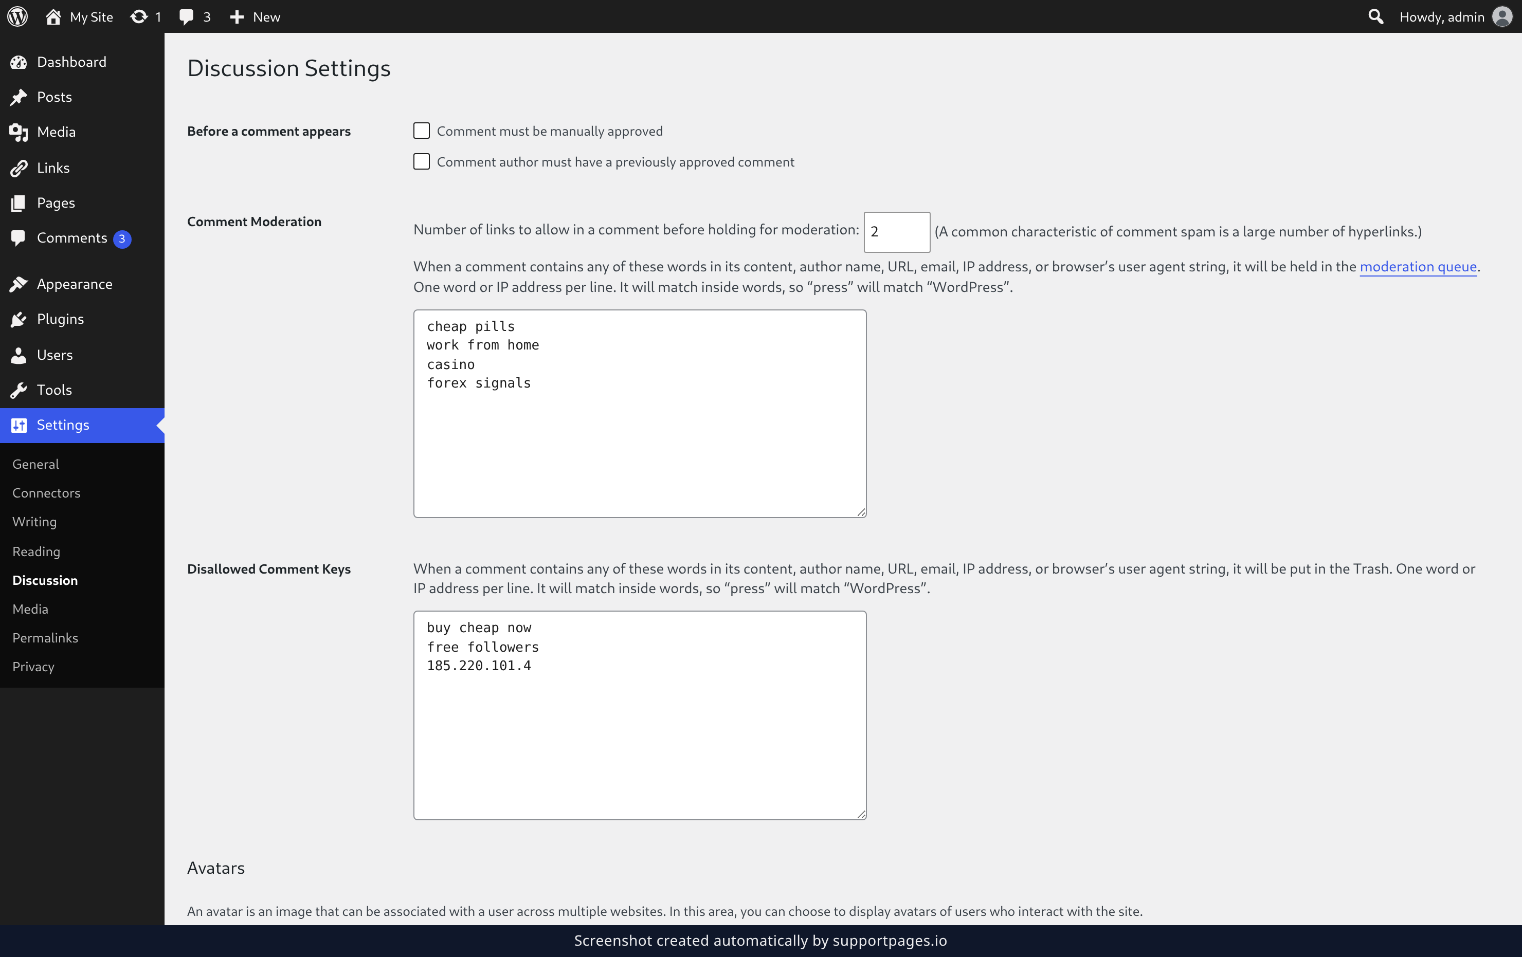Click the Appearance paintbrush icon
The height and width of the screenshot is (957, 1522).
[x=19, y=284]
